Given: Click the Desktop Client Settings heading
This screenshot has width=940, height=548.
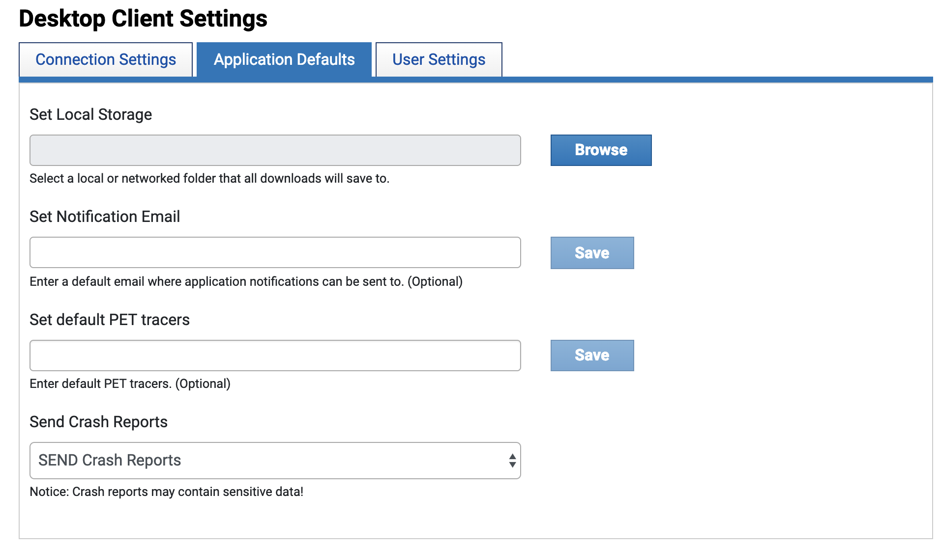Looking at the screenshot, I should [143, 19].
